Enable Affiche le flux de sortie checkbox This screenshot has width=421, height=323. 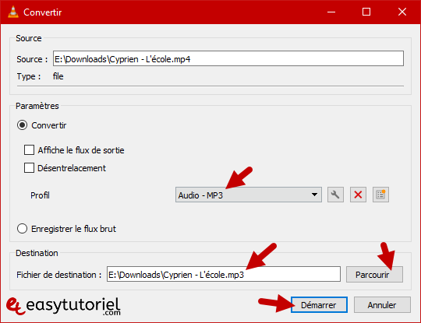(29, 150)
